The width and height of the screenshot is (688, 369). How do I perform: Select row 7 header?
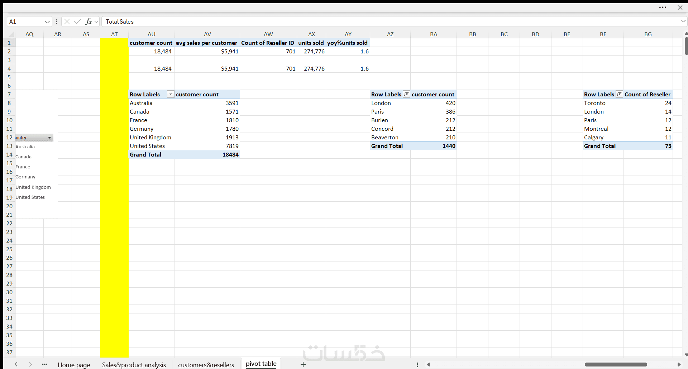(x=9, y=94)
